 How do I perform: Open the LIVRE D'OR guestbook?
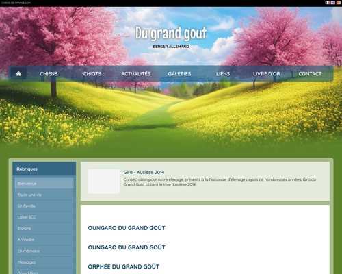click(267, 74)
